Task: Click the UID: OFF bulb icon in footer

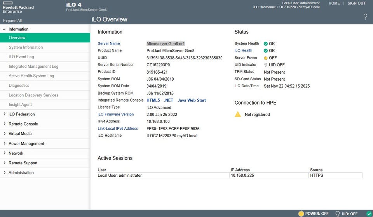Action: [337, 214]
